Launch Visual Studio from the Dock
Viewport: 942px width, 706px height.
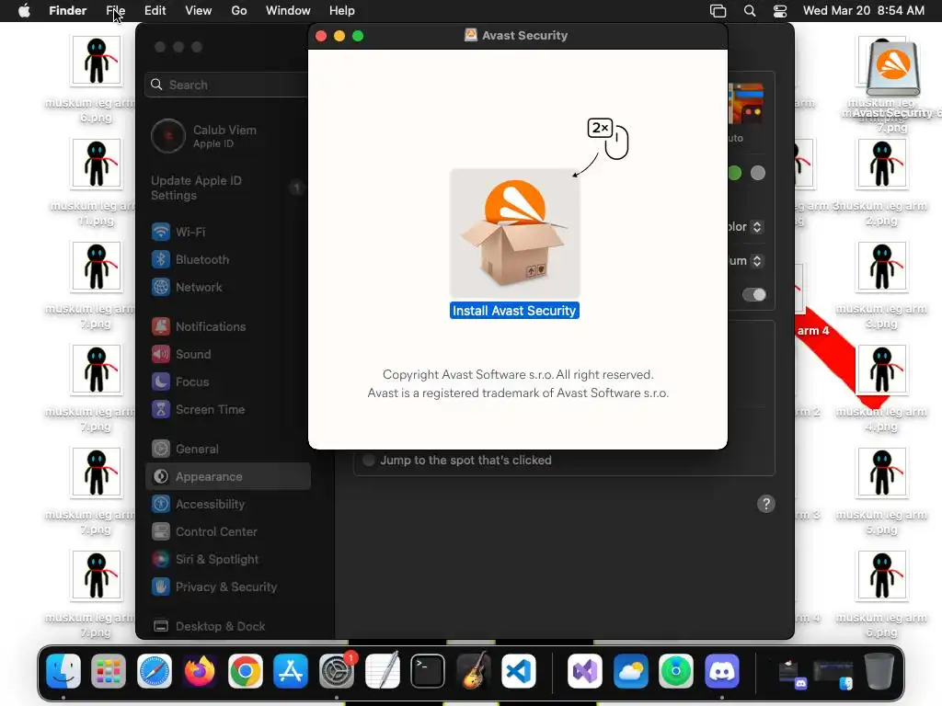tap(584, 671)
